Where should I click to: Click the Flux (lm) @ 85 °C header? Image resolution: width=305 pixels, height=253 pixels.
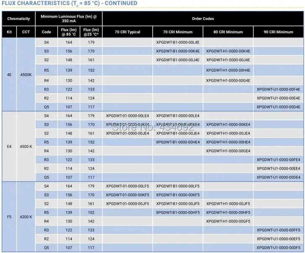click(69, 32)
